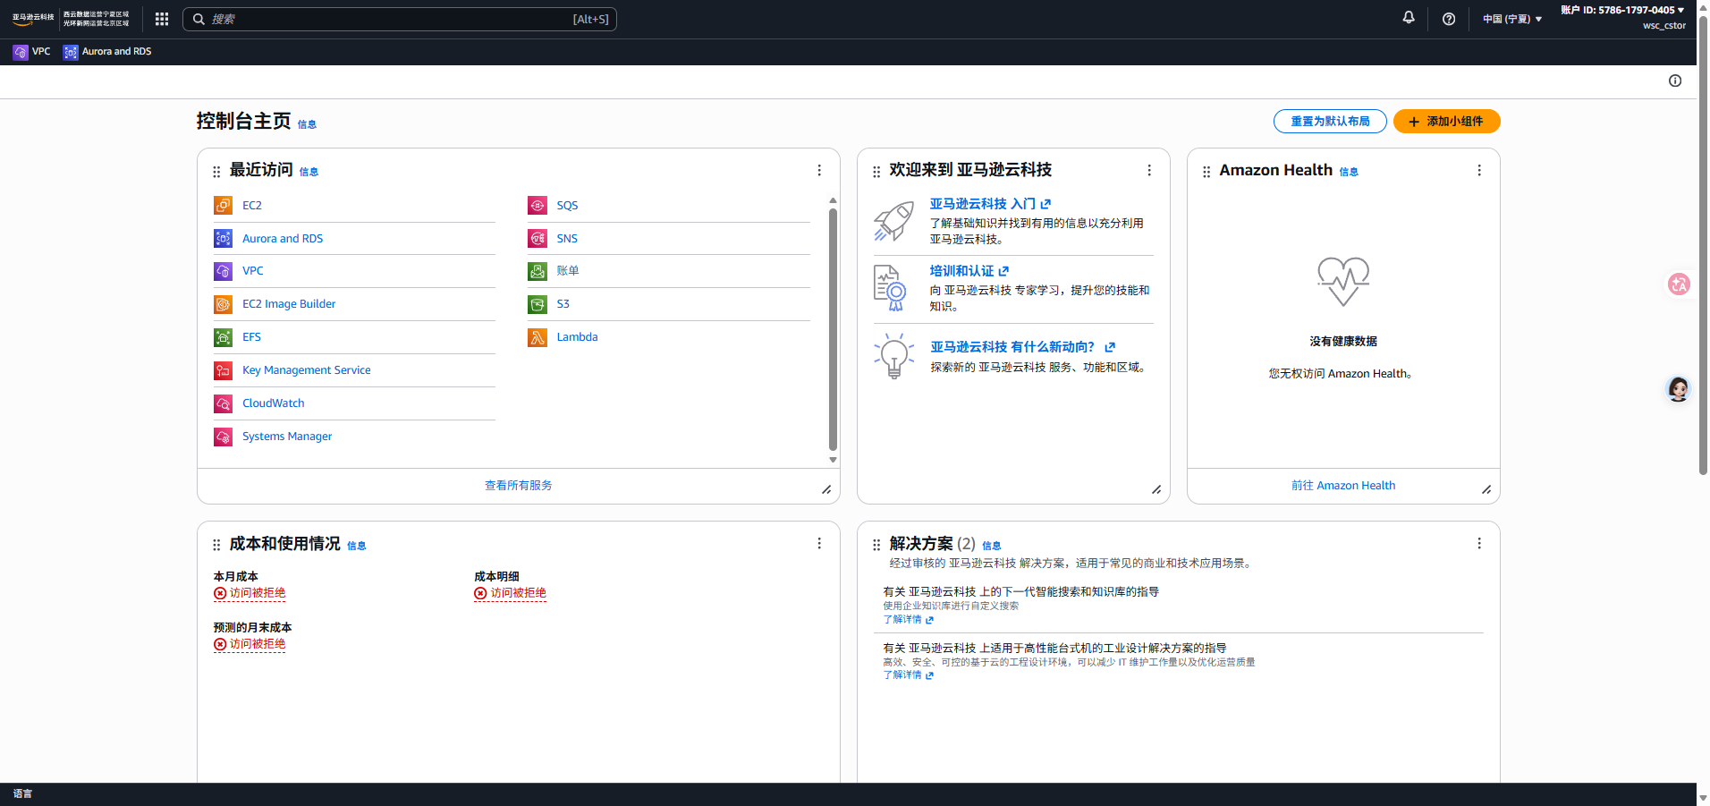Click the 信息 link next to 控制台主页

coord(307,124)
